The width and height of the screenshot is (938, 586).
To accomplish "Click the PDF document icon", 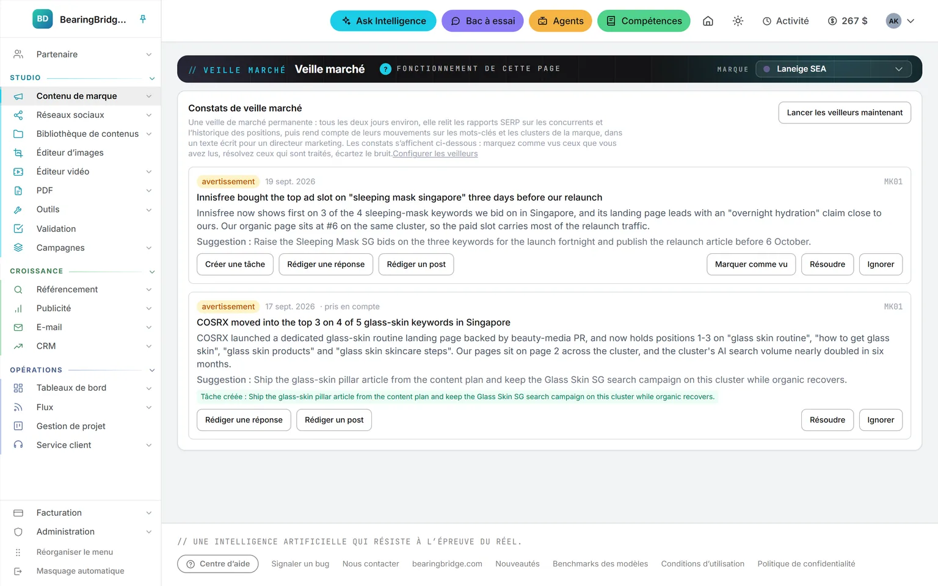I will (18, 190).
